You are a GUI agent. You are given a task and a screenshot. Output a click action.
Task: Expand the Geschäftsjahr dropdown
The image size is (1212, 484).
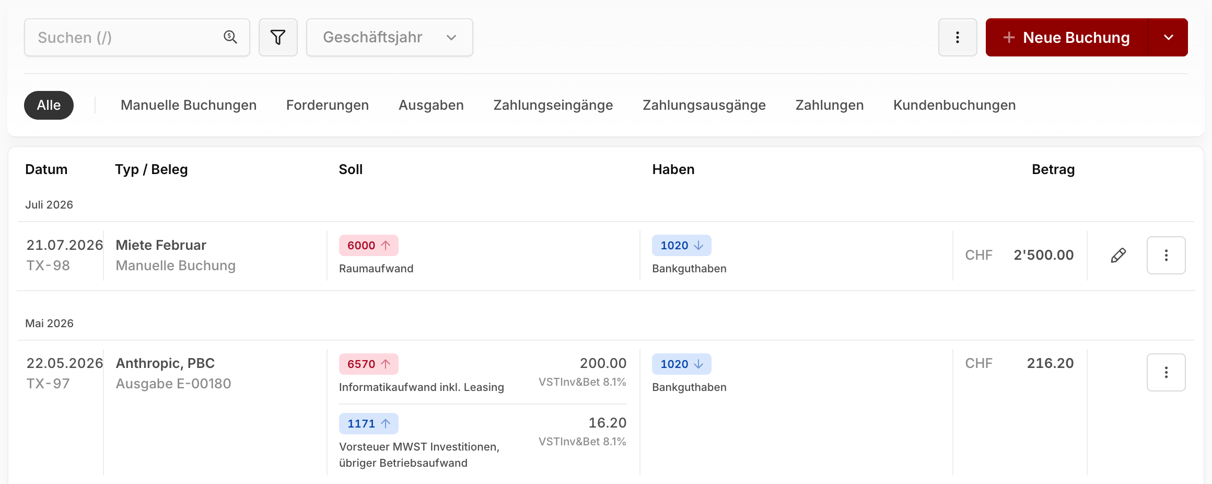(x=390, y=37)
